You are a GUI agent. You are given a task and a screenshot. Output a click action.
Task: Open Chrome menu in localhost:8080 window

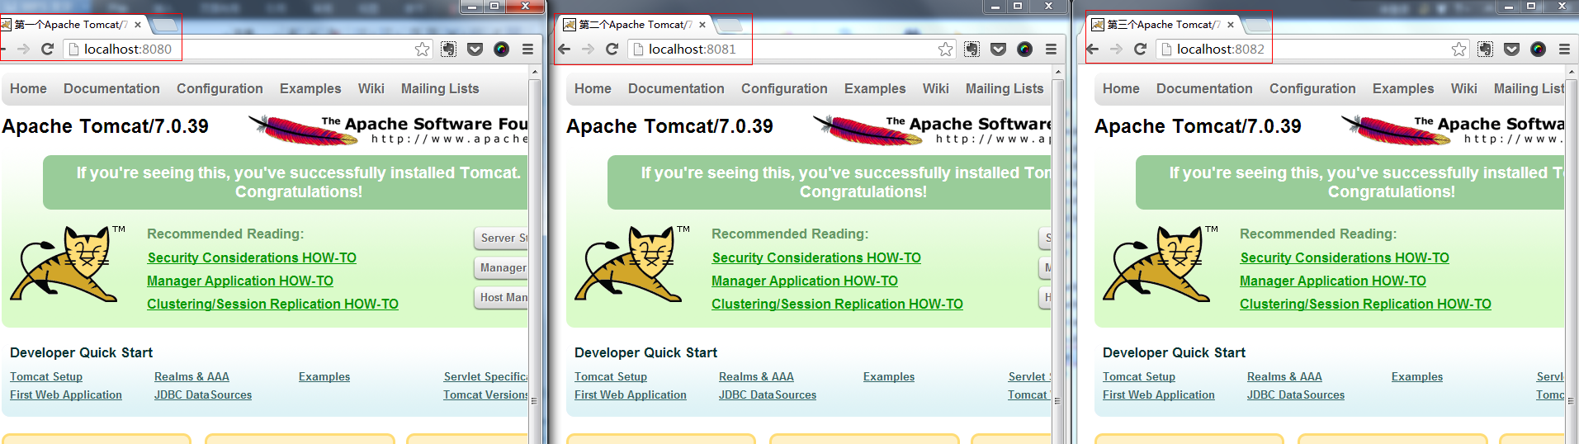(527, 49)
